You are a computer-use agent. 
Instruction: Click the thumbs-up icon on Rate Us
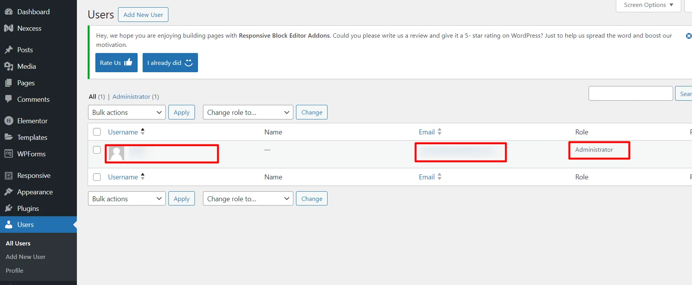click(128, 62)
